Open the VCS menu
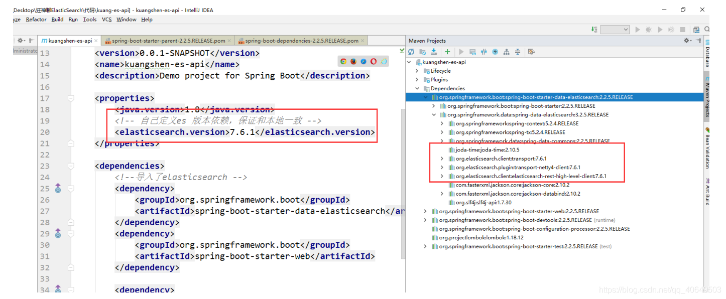726x299 pixels. [x=107, y=20]
